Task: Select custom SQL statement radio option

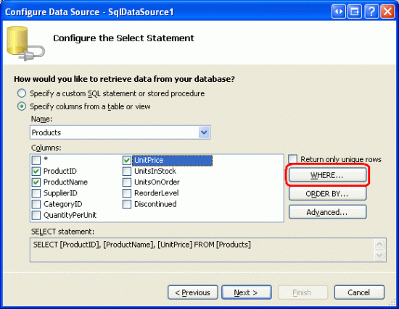Action: 22,93
